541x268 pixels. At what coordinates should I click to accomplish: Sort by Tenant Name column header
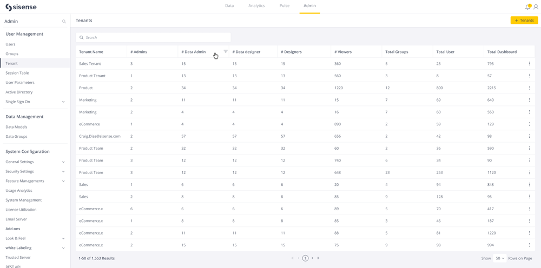point(91,52)
